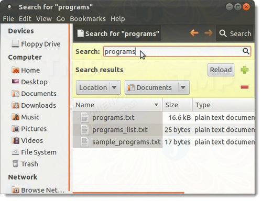This screenshot has height=201, width=262.
Task: Toggle the toolbar Search button
Action: pos(235,33)
